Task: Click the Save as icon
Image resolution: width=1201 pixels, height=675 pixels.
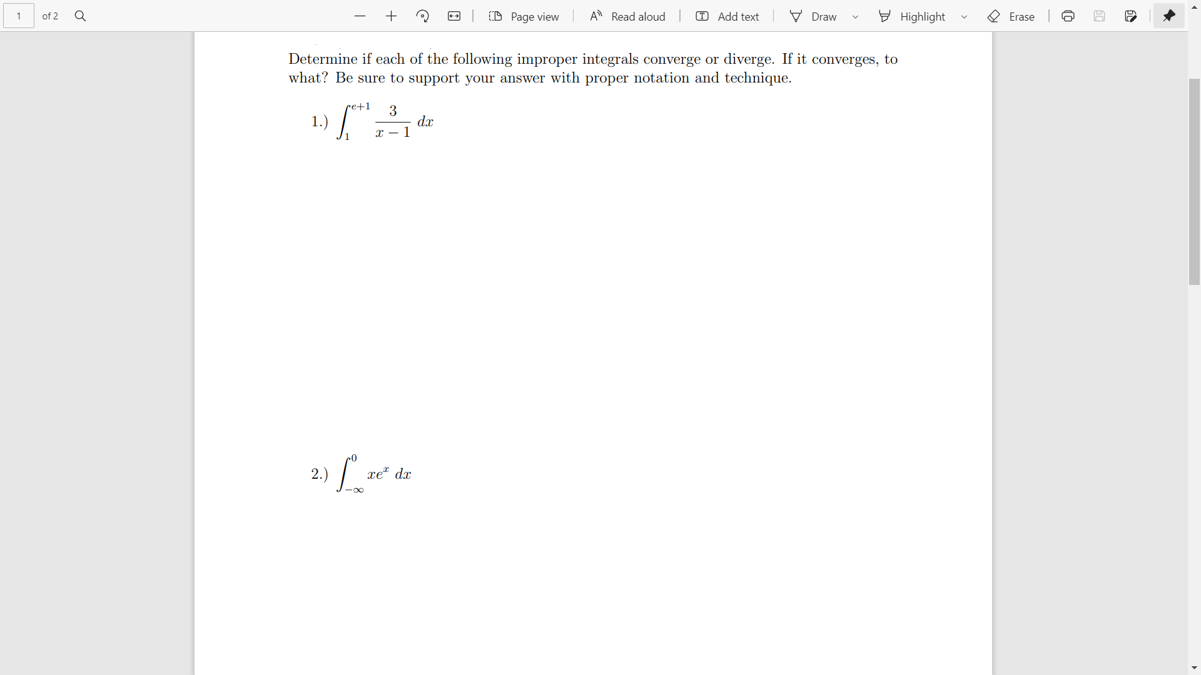Action: (x=1132, y=16)
